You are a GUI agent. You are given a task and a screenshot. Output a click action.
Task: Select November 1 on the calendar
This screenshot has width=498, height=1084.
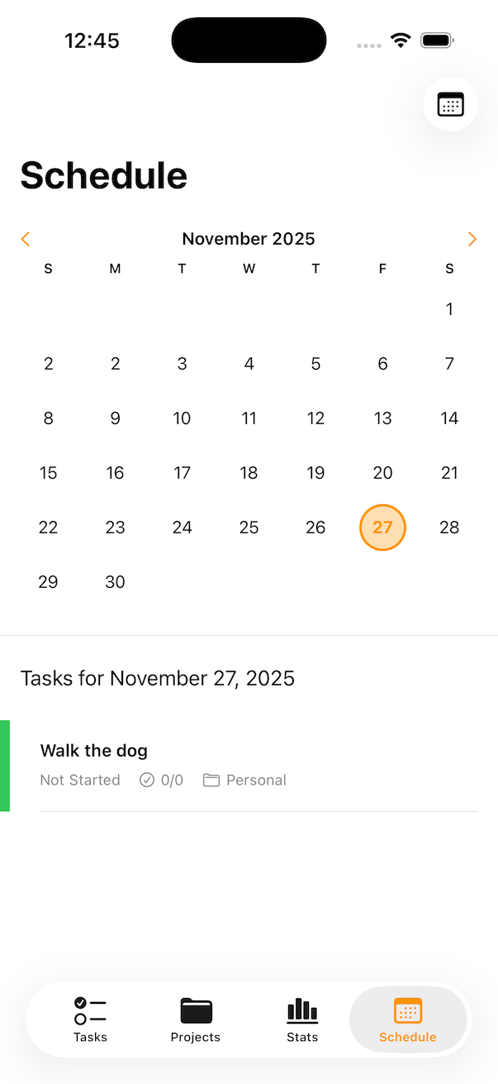coord(449,309)
